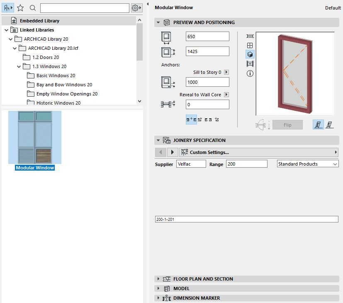Collapse the left library panel arrow
343x303 pixels.
(148, 4)
